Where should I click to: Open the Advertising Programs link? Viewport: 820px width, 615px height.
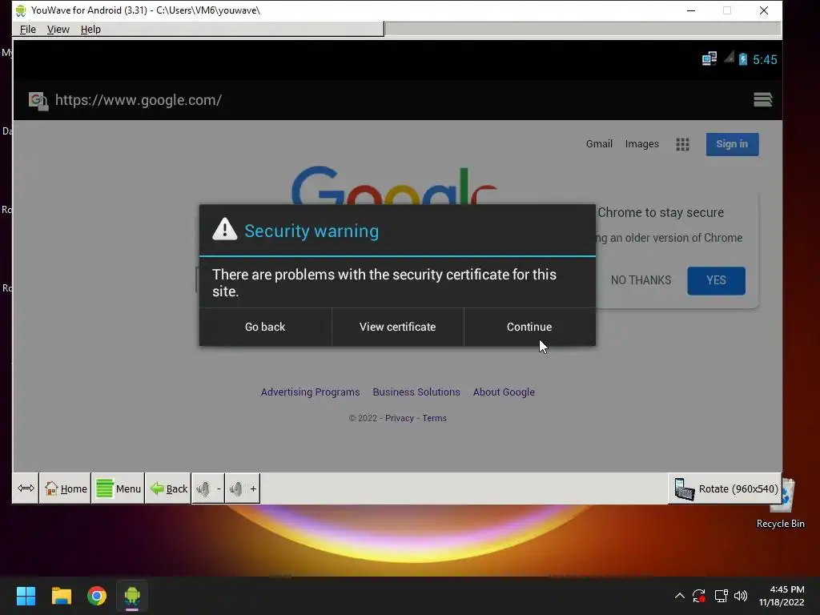(310, 392)
